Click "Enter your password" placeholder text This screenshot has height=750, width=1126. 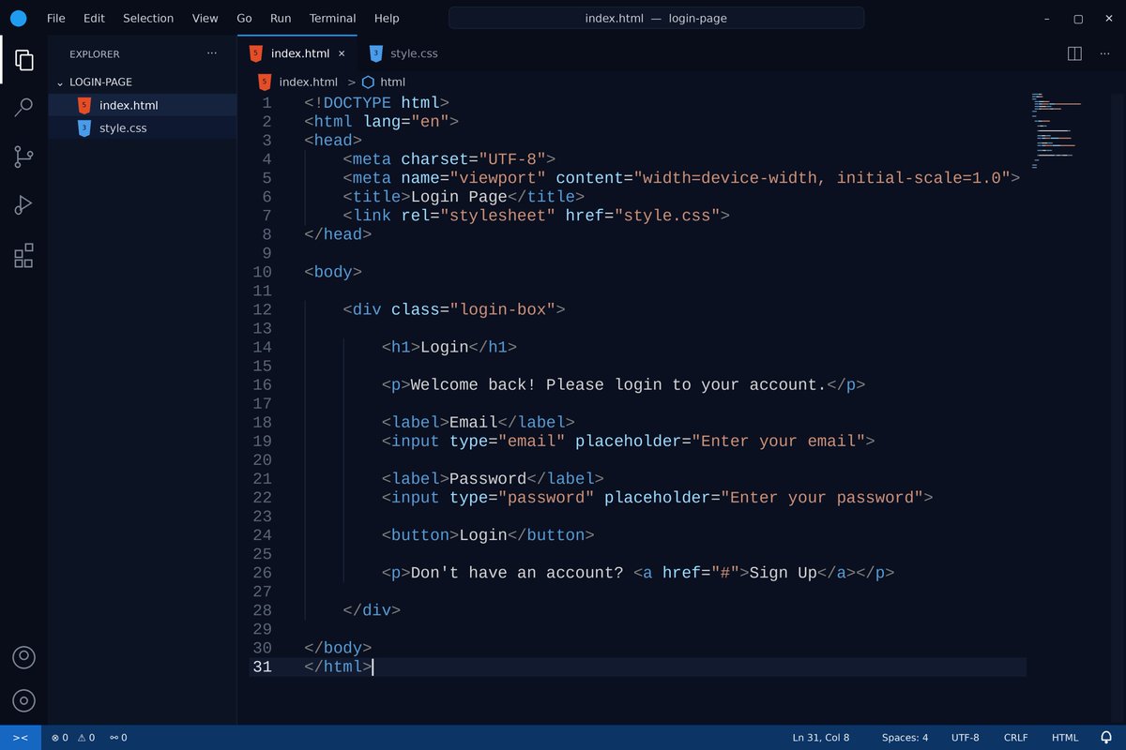pos(822,498)
